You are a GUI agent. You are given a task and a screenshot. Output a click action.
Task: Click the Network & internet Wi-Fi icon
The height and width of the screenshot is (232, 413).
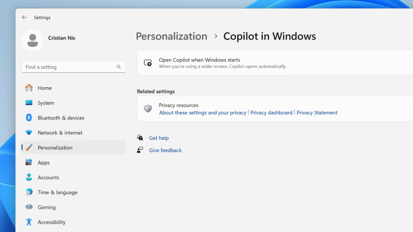(x=29, y=133)
